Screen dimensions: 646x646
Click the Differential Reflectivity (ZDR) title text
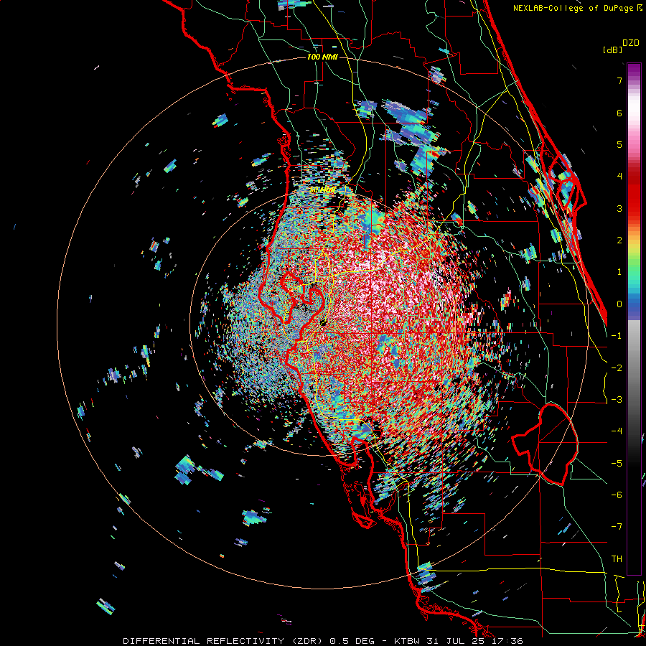[x=224, y=641]
